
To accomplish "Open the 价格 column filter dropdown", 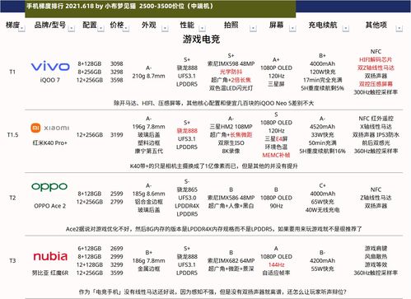I will click(x=126, y=28).
